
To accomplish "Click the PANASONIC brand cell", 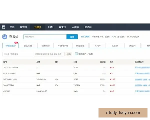I will tap(42, 91).
